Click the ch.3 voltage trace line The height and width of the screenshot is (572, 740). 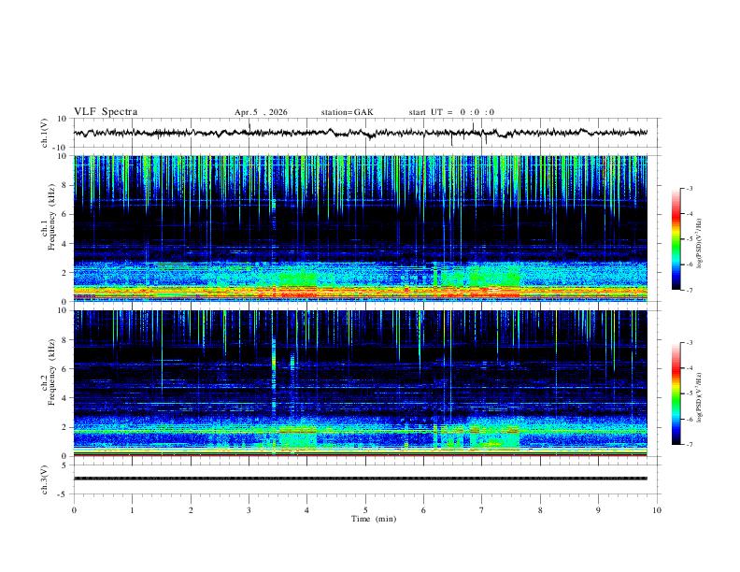(360, 479)
